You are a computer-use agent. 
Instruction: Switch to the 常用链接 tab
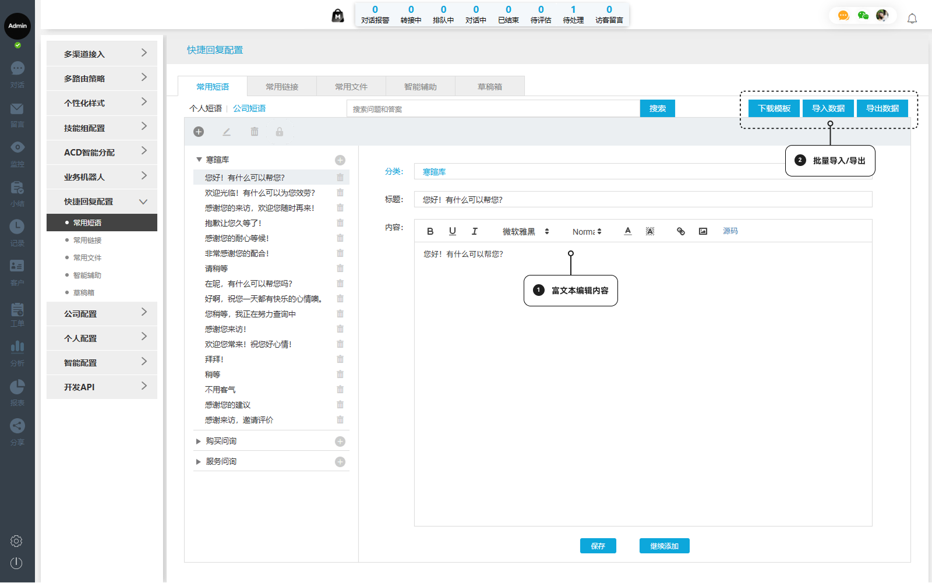282,87
